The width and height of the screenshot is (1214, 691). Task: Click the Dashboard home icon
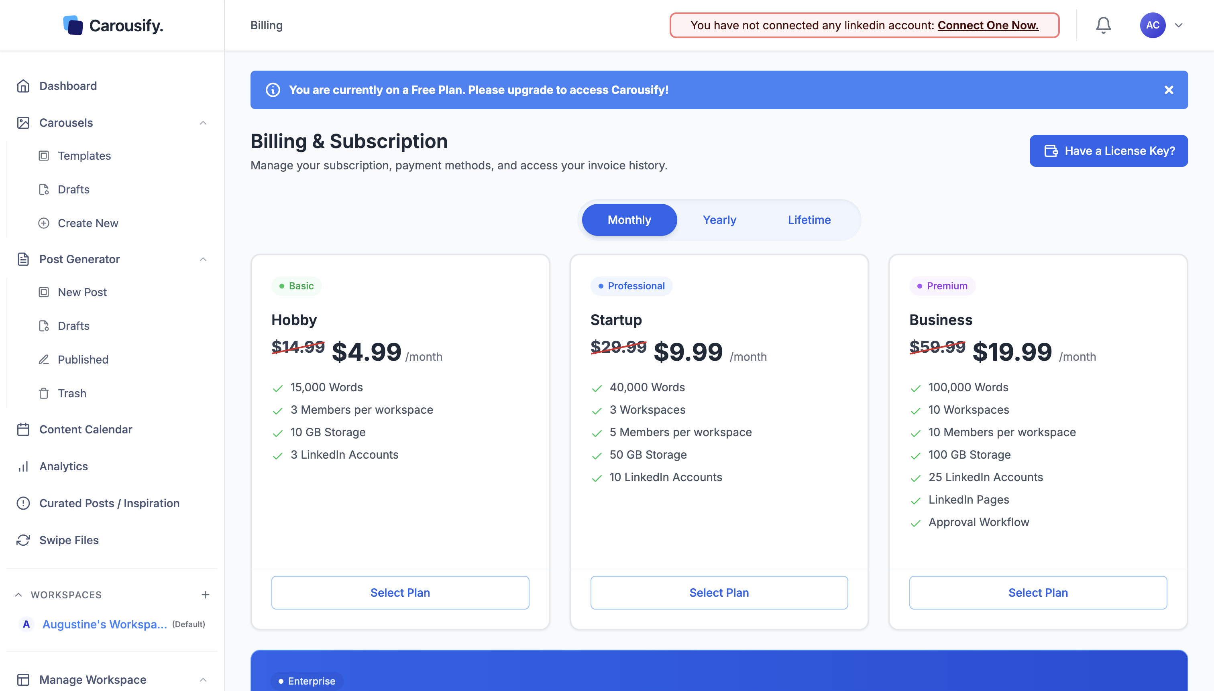coord(23,86)
